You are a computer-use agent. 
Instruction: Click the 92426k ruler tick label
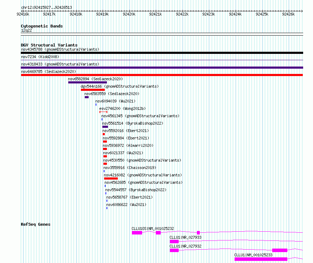pyautogui.click(x=288, y=14)
